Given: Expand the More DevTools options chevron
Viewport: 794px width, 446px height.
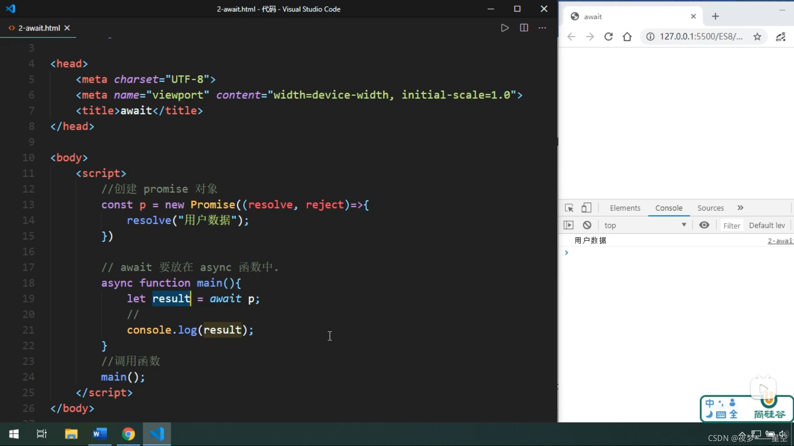Looking at the screenshot, I should tap(740, 208).
